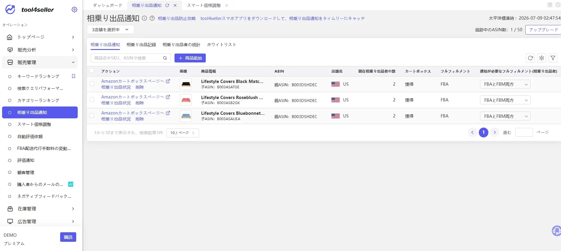Refresh the table with the reload icon
The width and height of the screenshot is (561, 251).
(x=530, y=58)
